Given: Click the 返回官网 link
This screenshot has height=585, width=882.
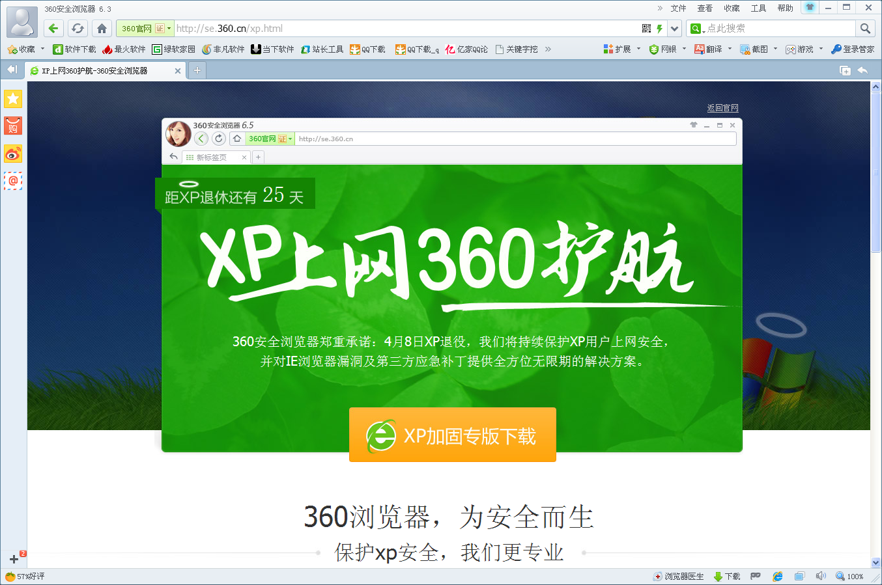Looking at the screenshot, I should (723, 108).
